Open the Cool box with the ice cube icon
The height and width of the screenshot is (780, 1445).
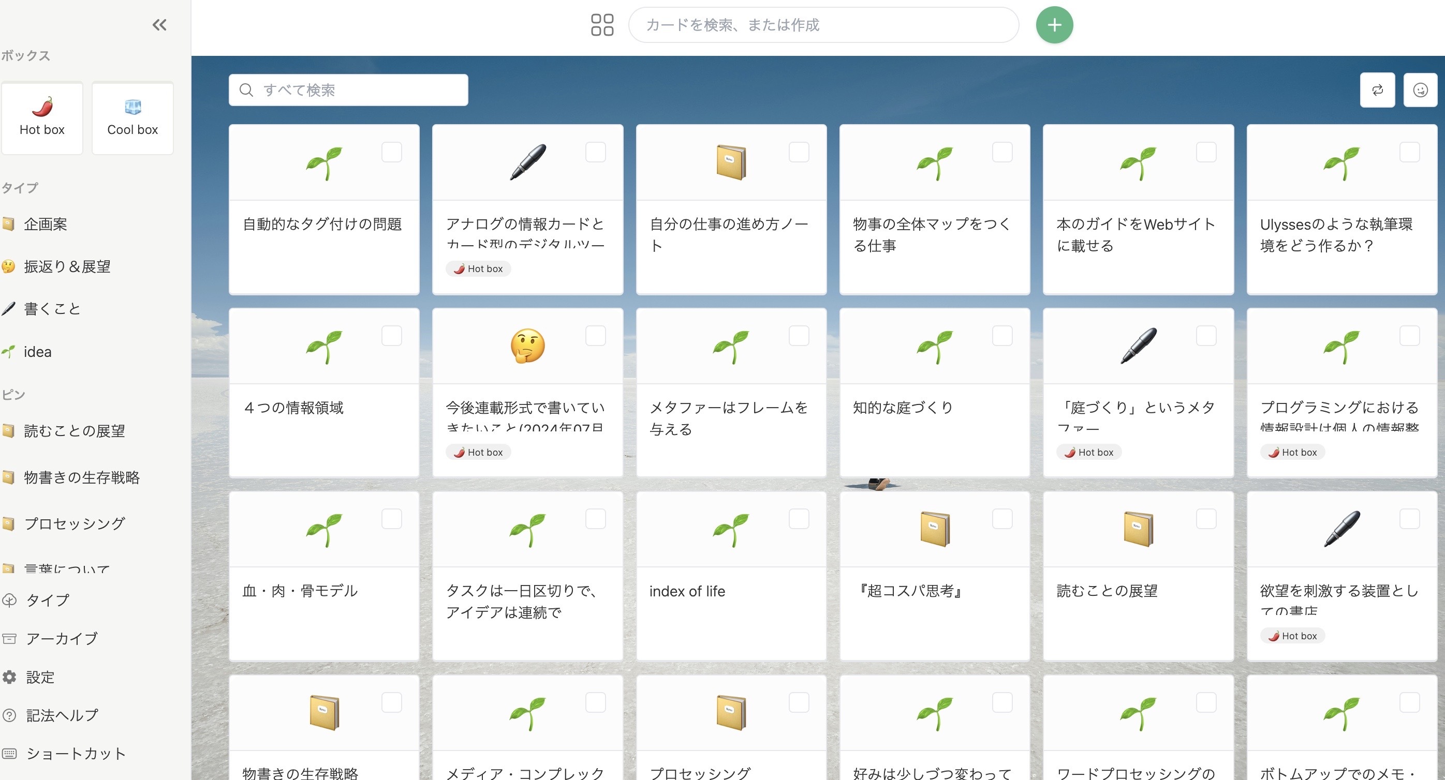132,118
